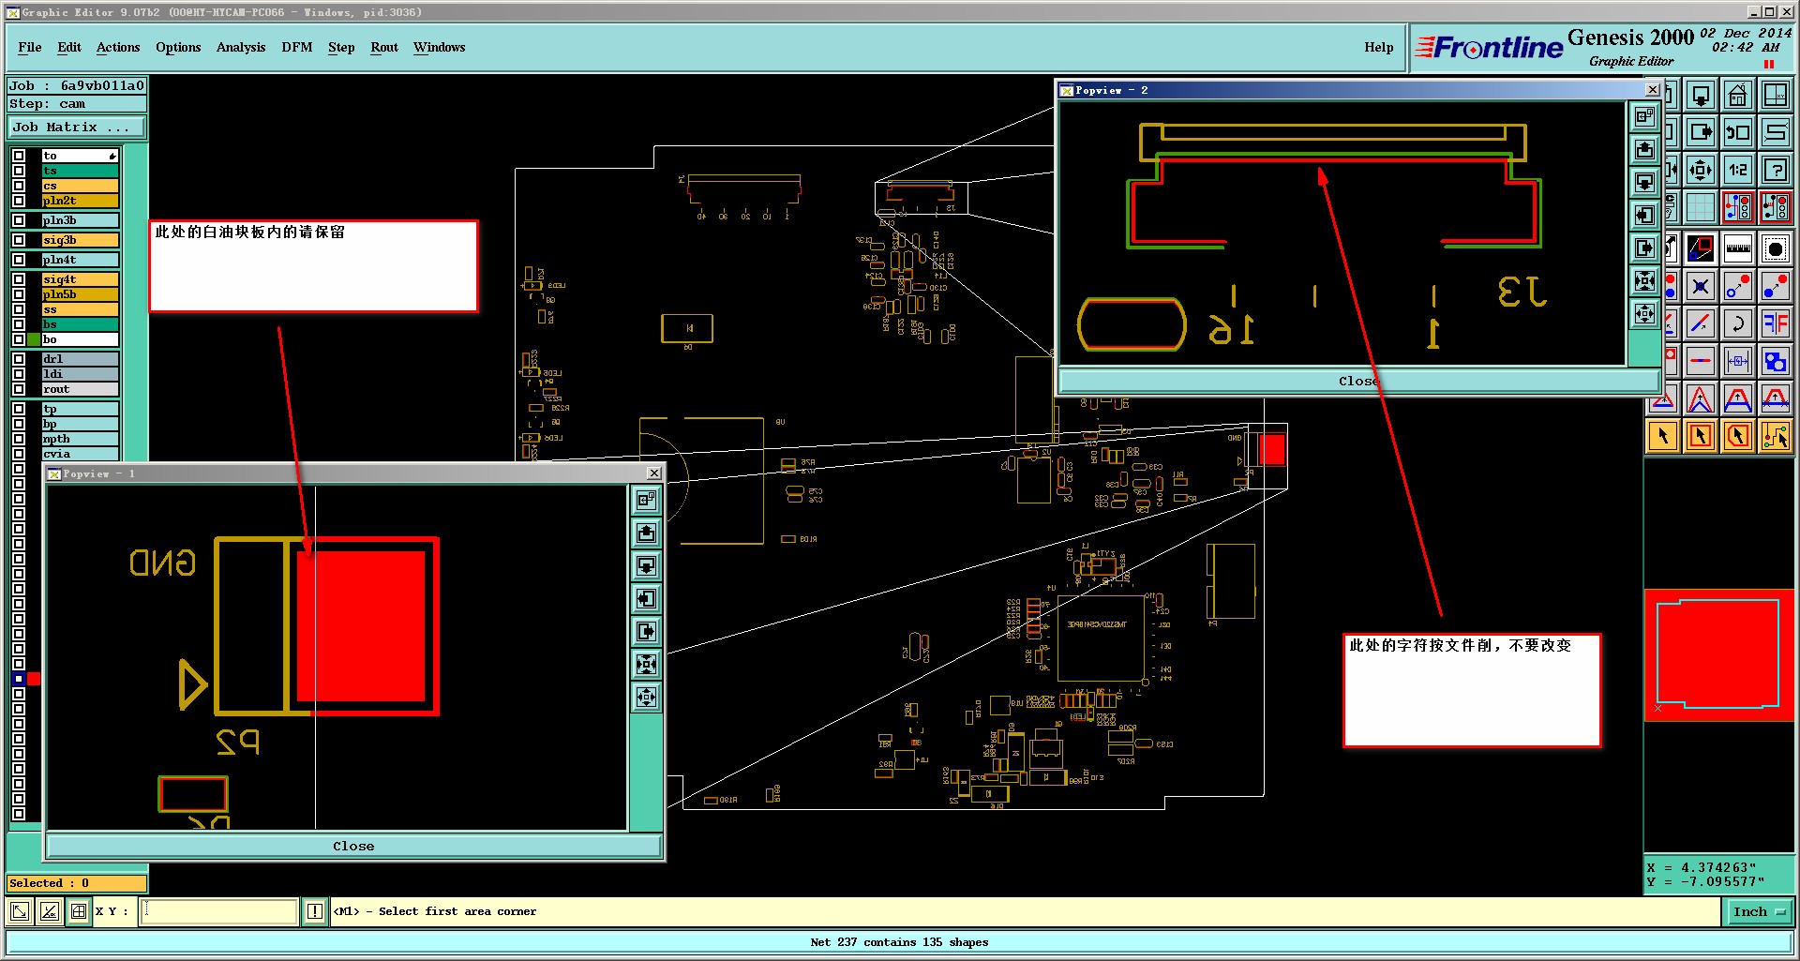The width and height of the screenshot is (1800, 961).
Task: Toggle checkbox for layer cs
Action: tap(19, 186)
